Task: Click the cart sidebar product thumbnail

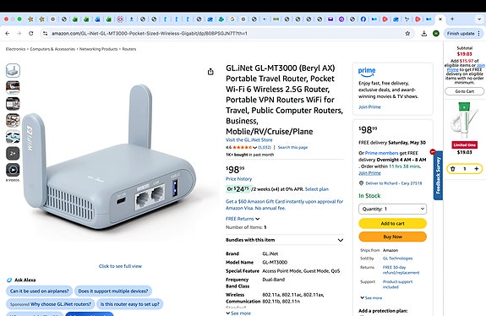Action: click(464, 121)
